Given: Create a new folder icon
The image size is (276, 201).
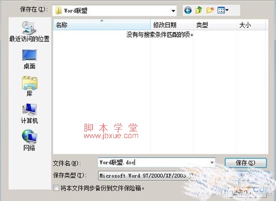Looking at the screenshot, I should [210, 10].
